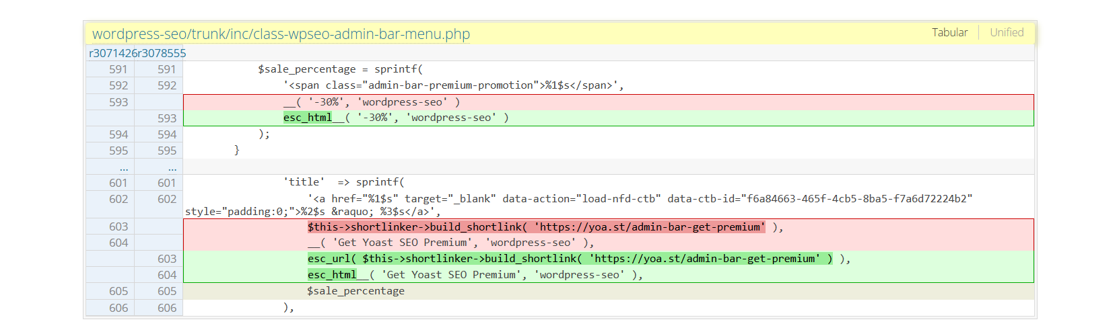The height and width of the screenshot is (332, 1117).
Task: Click old line number 591
Action: click(118, 69)
